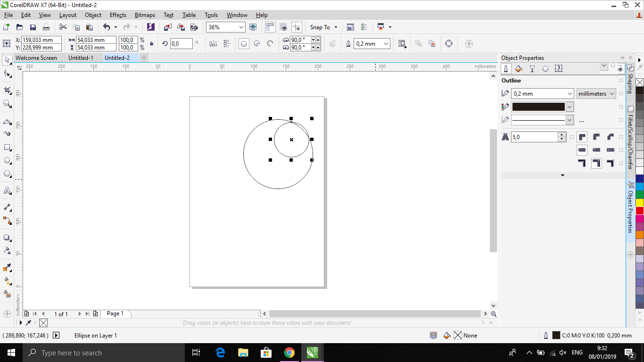
Task: Toggle the lock ratio padlock
Action: coord(151,44)
